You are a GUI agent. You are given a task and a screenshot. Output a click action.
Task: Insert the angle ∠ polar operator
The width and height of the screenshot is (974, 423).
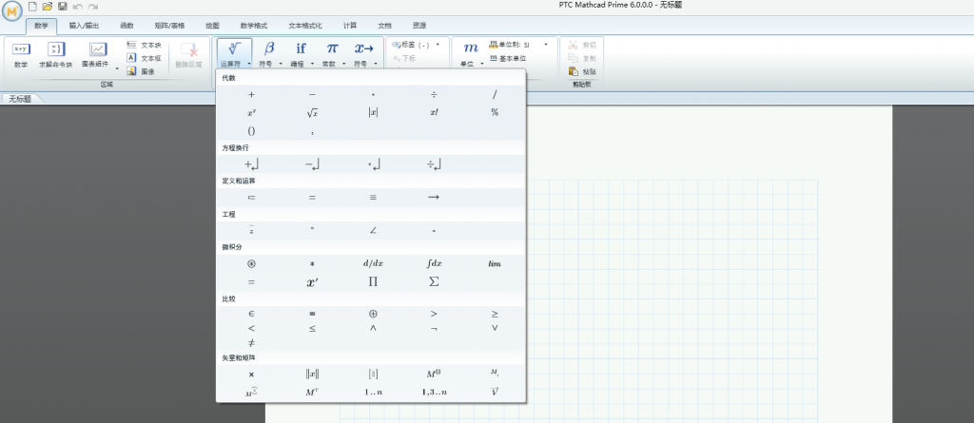point(373,231)
